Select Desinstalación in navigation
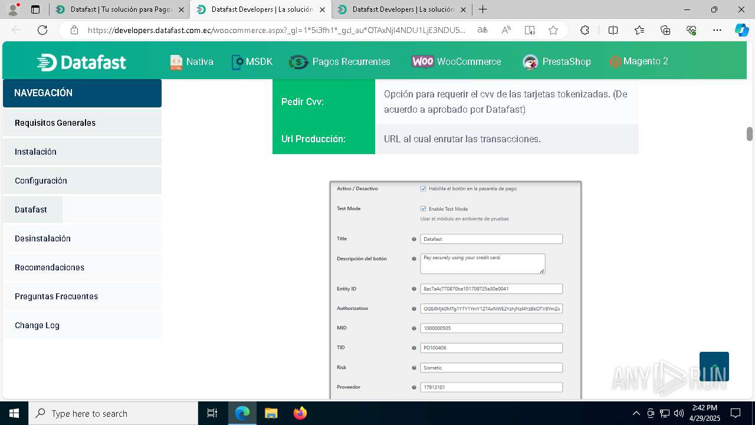755x425 pixels. pyautogui.click(x=82, y=238)
